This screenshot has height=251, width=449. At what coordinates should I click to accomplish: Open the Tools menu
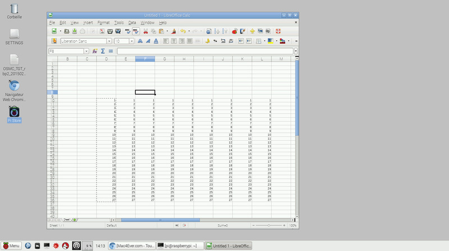(x=119, y=22)
